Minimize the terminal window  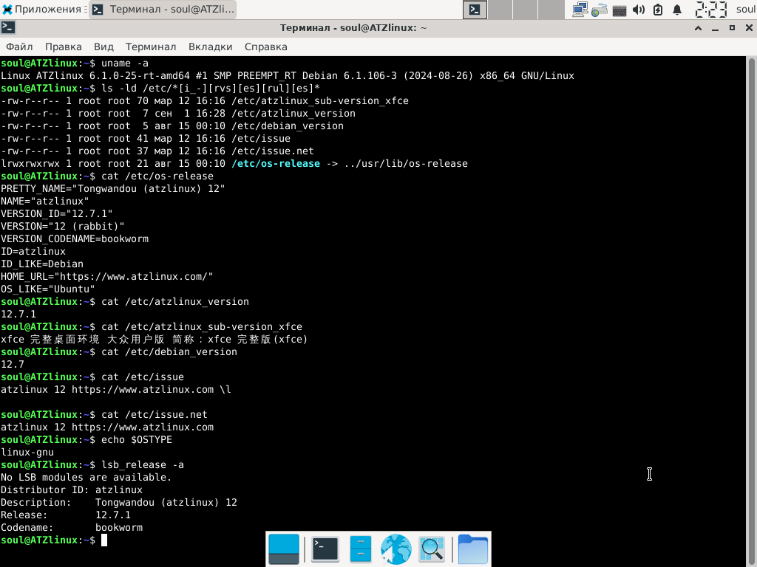(x=715, y=28)
